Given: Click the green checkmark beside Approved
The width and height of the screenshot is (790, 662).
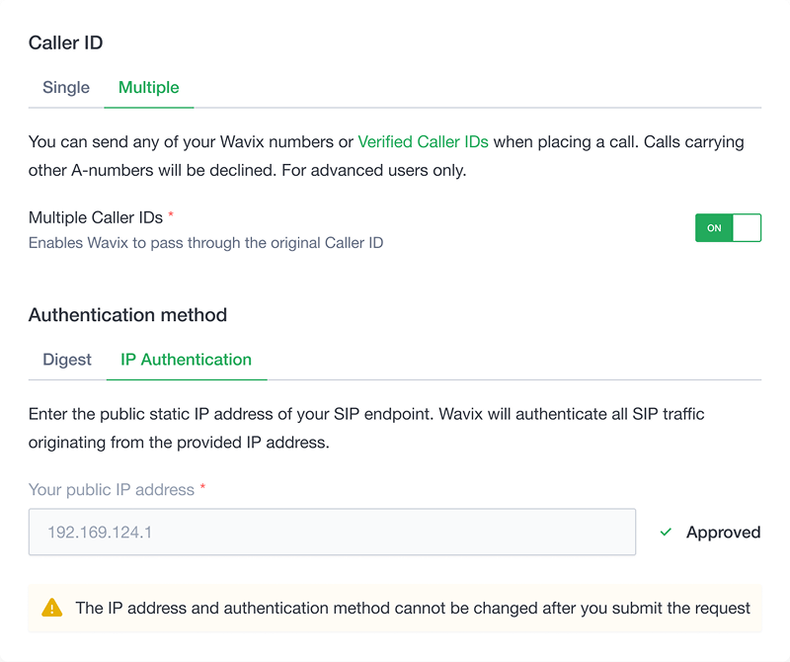Looking at the screenshot, I should tap(666, 533).
